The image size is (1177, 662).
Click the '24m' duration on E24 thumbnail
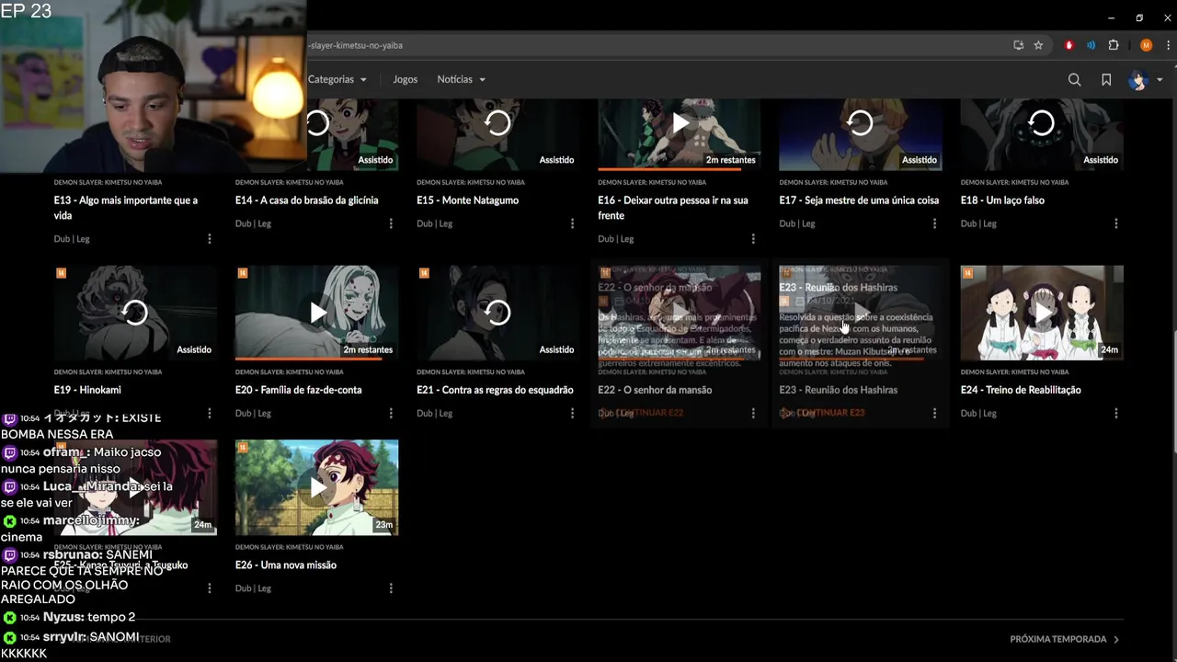pyautogui.click(x=1110, y=349)
